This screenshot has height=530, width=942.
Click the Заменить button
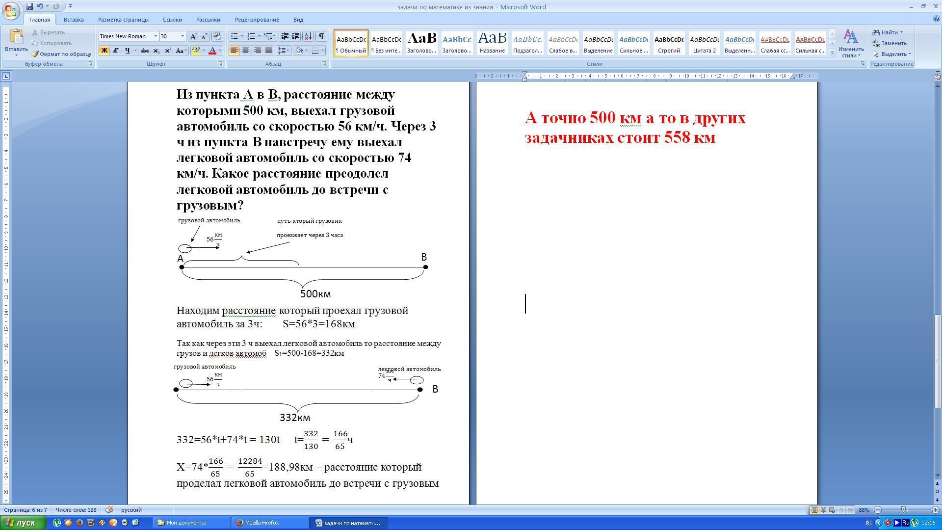[890, 43]
